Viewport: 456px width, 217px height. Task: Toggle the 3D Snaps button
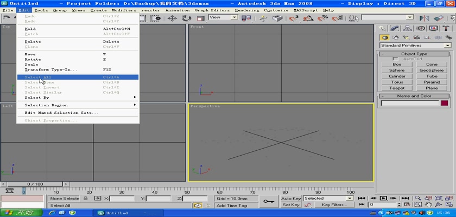(294, 18)
